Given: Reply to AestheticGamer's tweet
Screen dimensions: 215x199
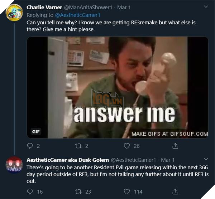Looking at the screenshot, I should (30, 191).
